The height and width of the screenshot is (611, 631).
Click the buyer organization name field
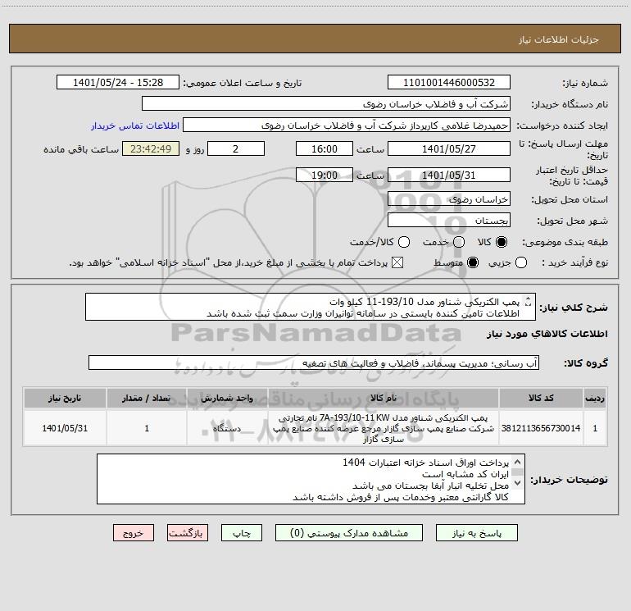pos(326,104)
